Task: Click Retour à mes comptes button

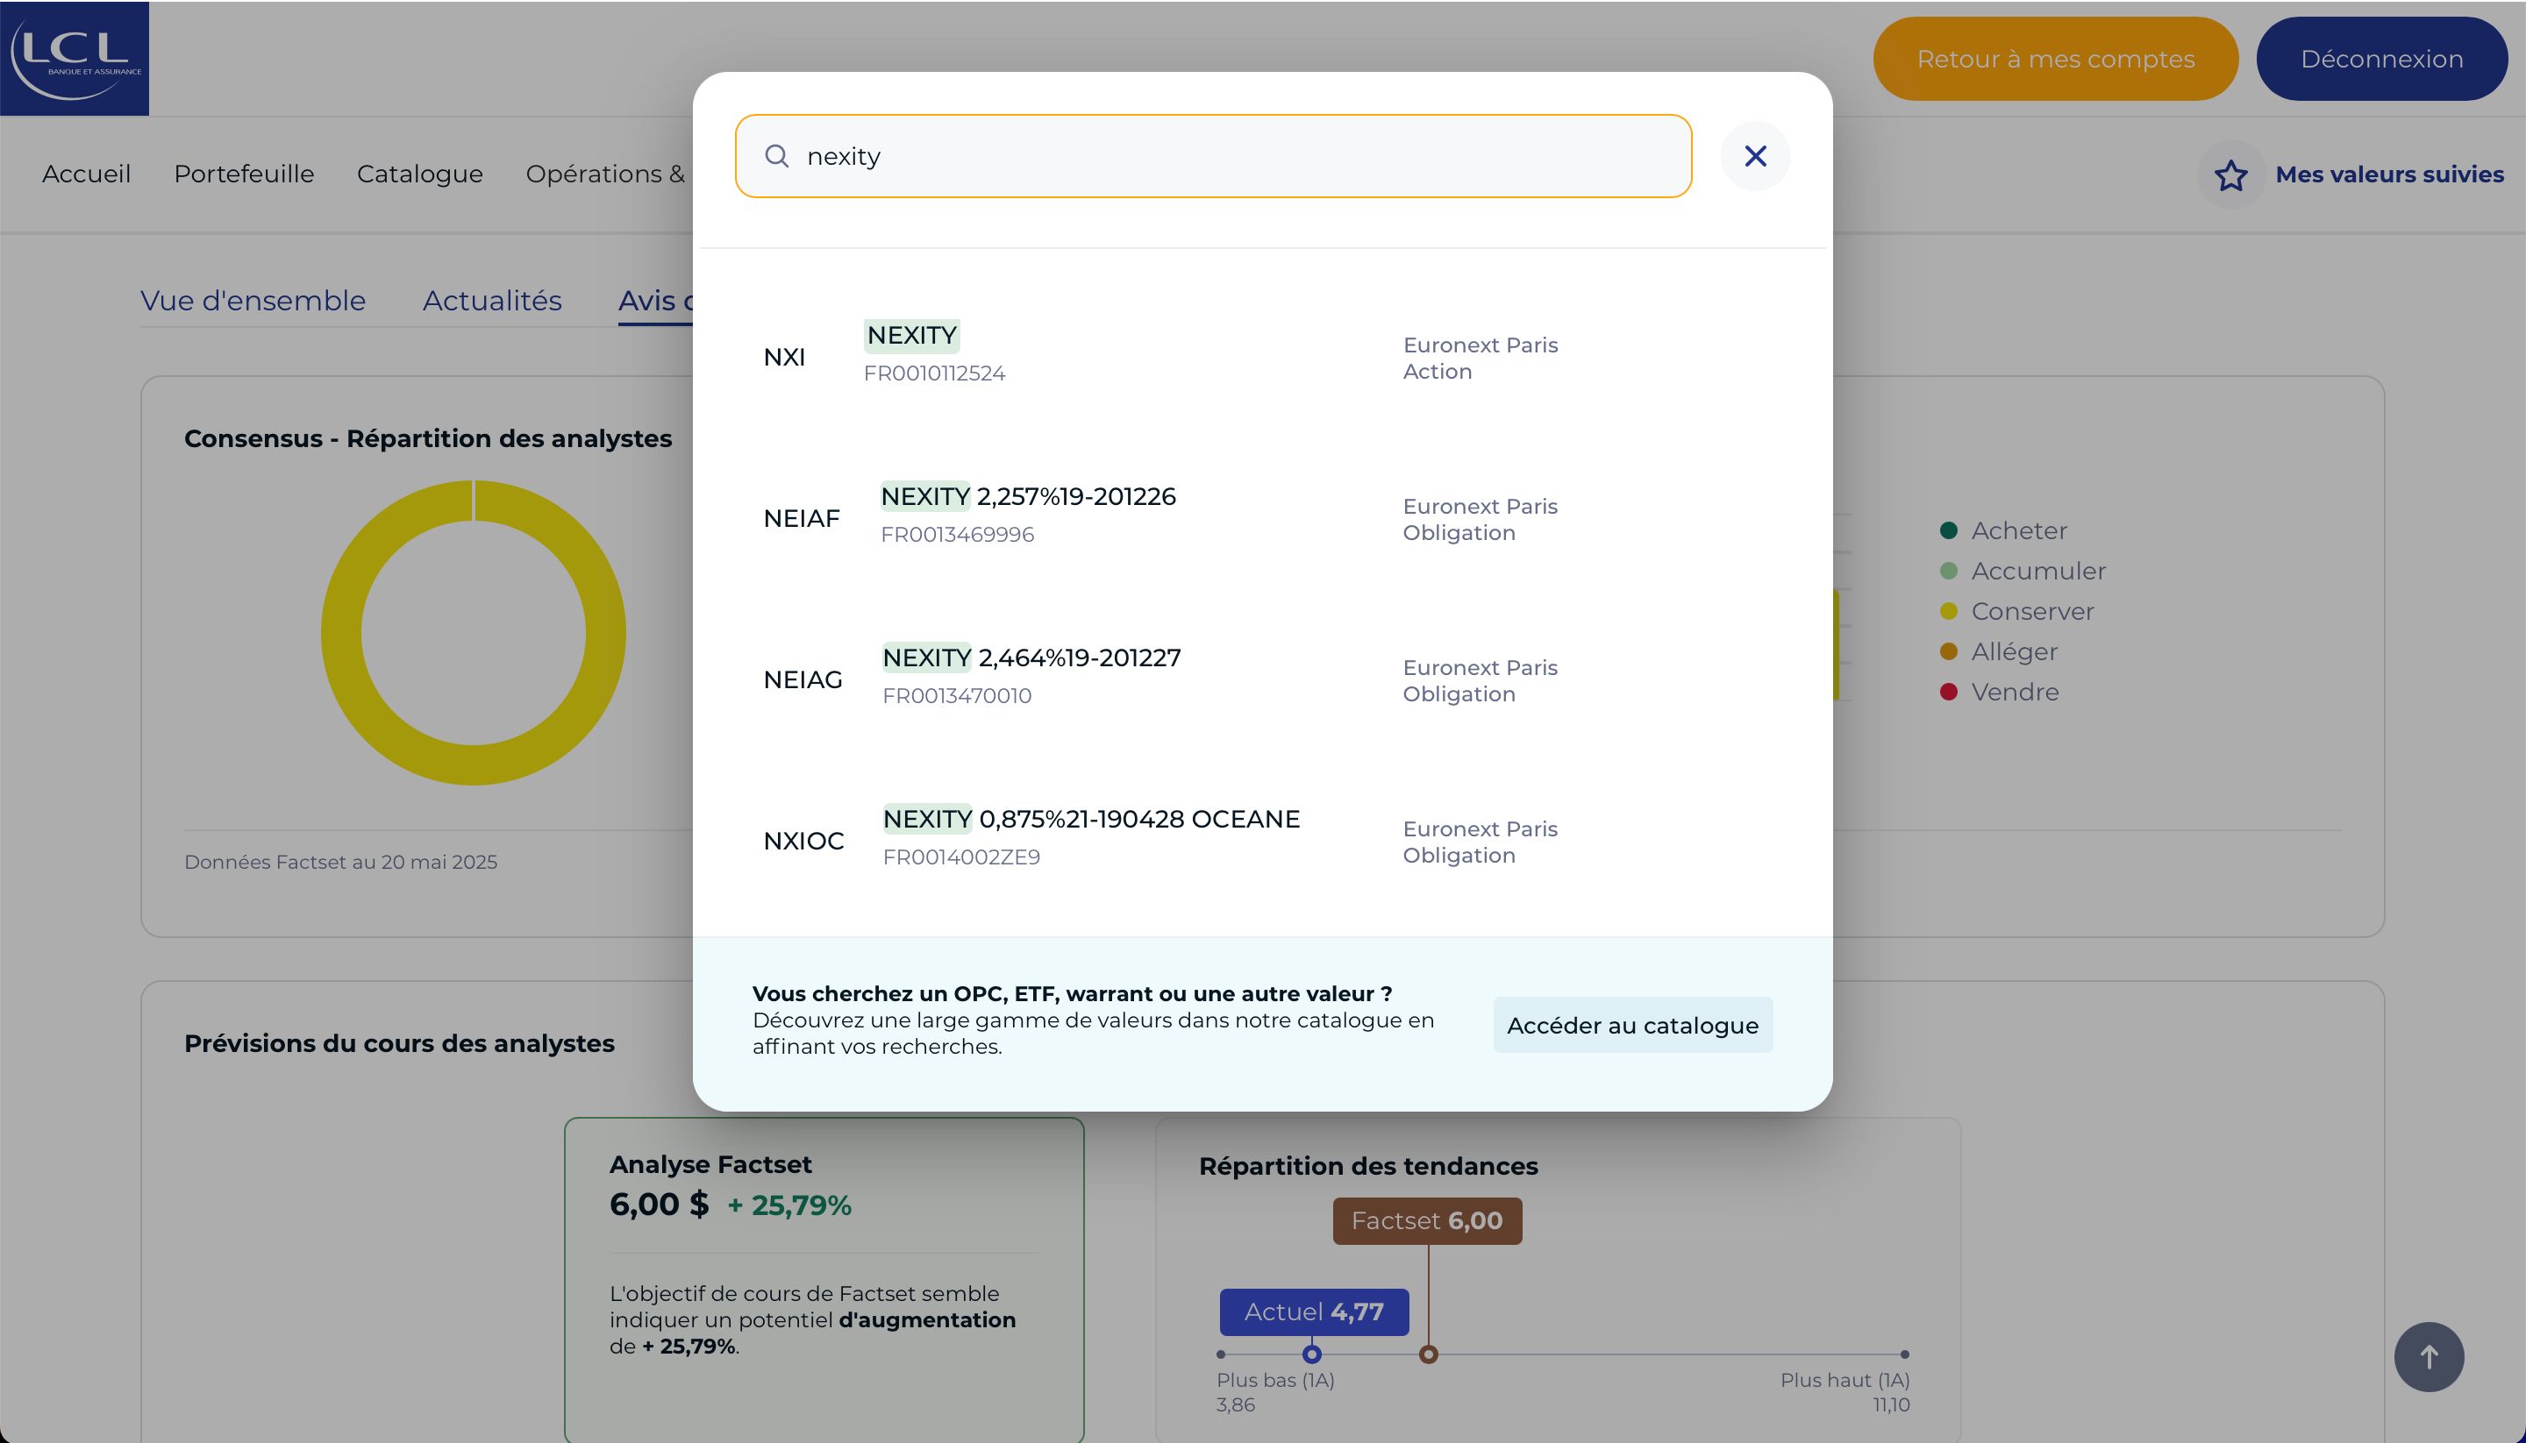Action: point(2055,59)
